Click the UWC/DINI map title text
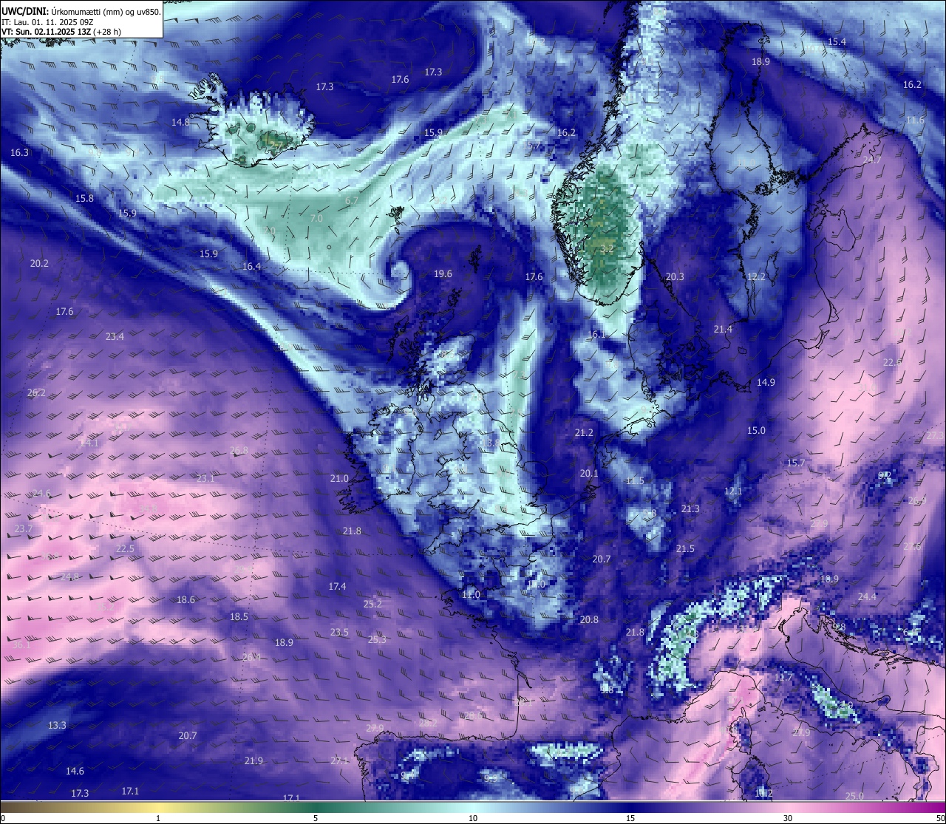946x824 pixels. 81,11
